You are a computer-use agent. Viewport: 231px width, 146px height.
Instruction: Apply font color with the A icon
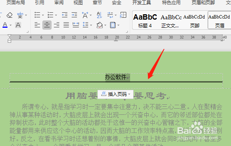[x=5, y=25]
